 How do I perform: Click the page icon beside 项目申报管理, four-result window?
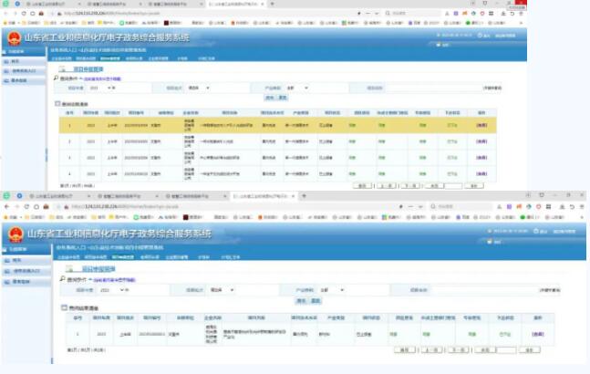[62, 69]
